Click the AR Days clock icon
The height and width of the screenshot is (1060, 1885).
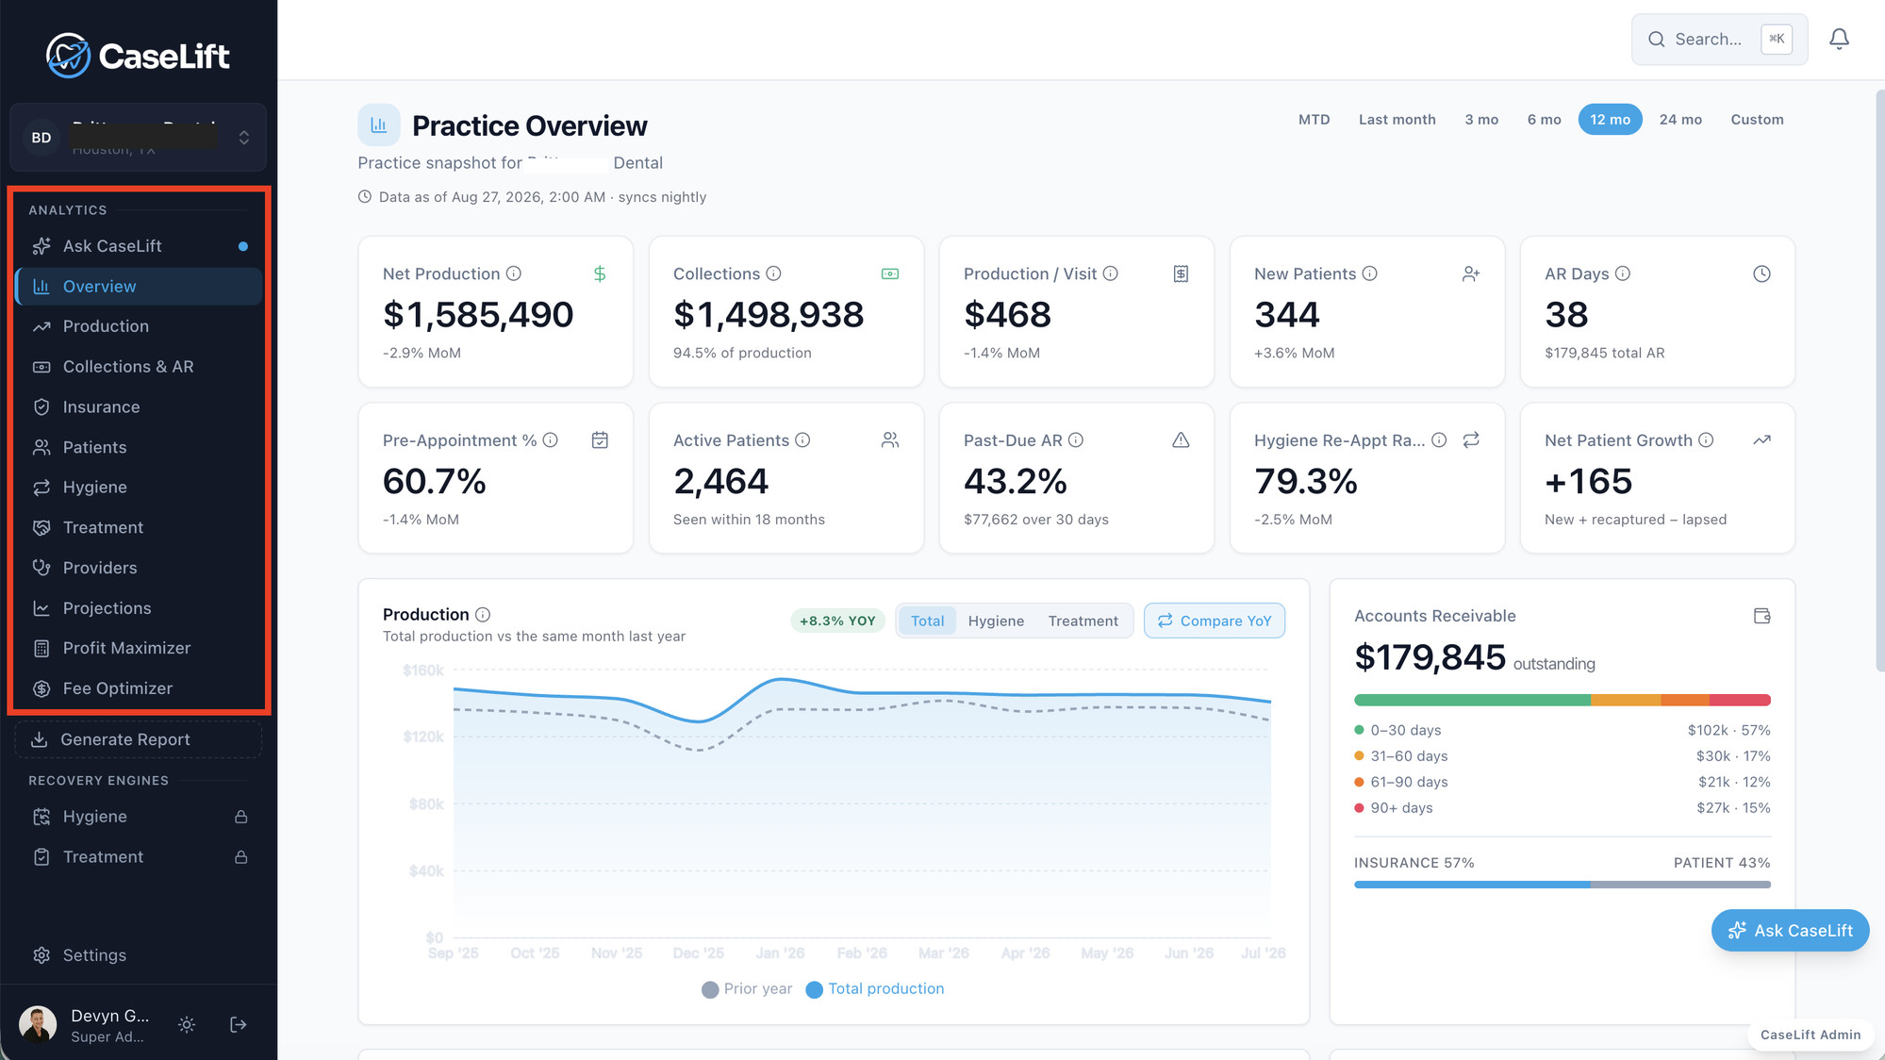click(1761, 273)
